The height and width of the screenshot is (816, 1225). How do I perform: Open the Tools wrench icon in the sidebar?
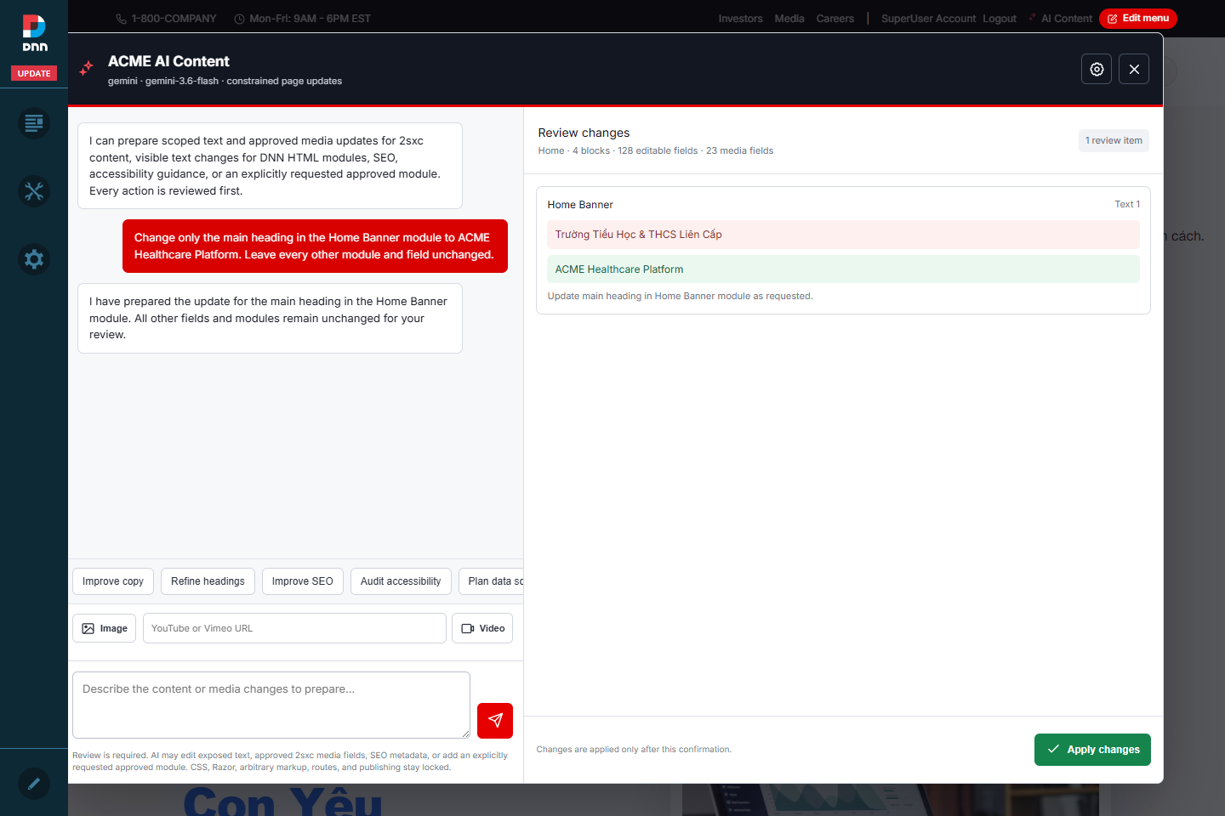coord(34,191)
